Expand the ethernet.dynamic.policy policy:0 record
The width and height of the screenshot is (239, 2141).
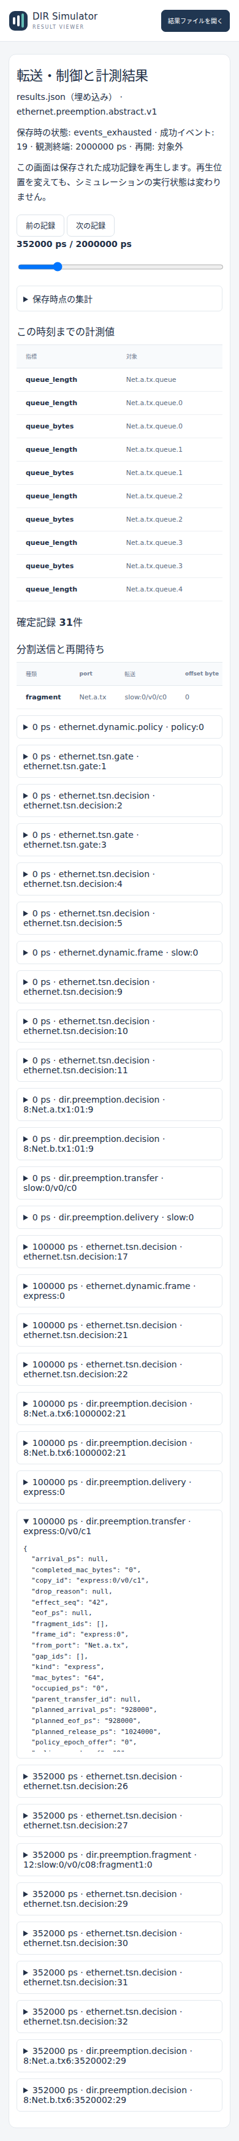120,727
